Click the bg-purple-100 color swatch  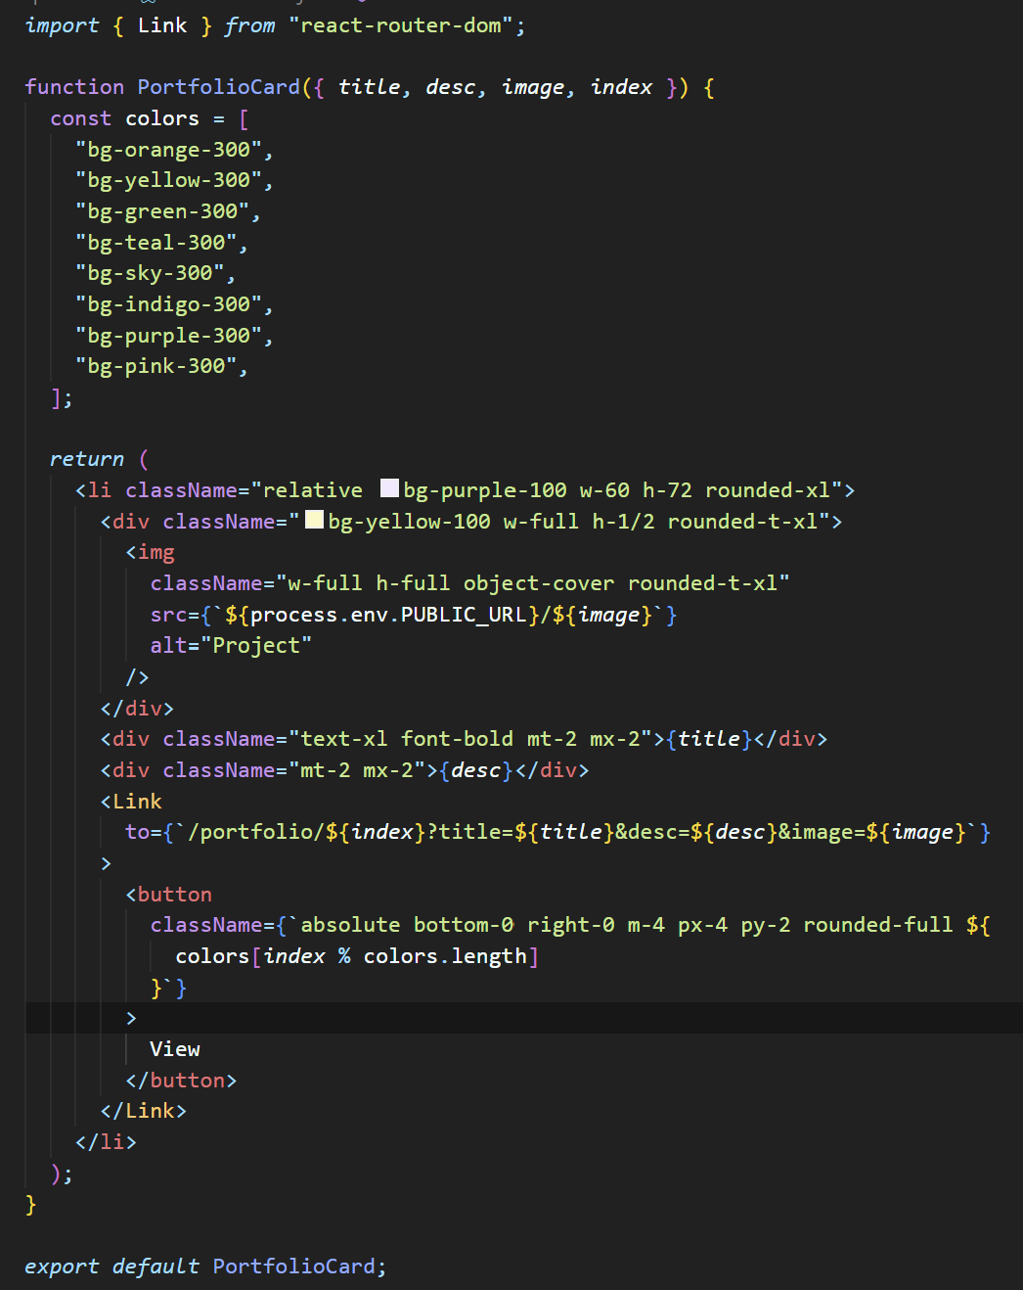point(389,488)
